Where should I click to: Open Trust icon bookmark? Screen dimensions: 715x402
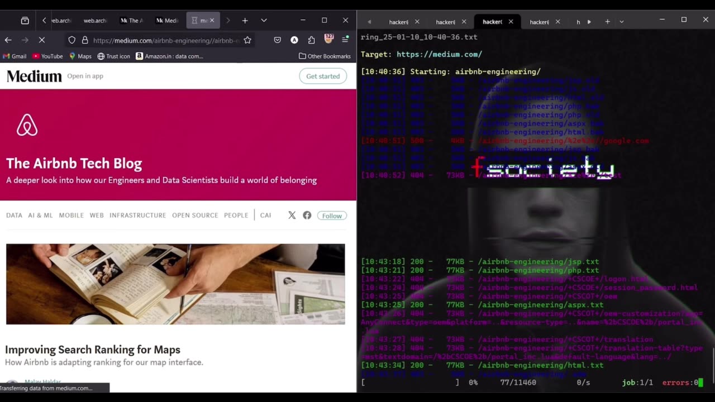click(113, 56)
